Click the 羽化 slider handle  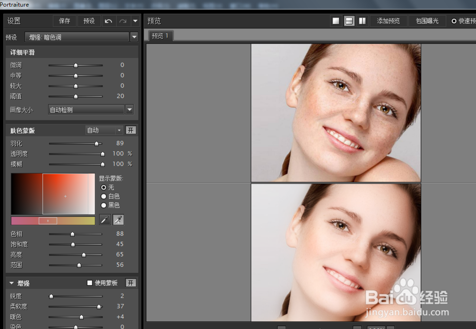coord(97,143)
